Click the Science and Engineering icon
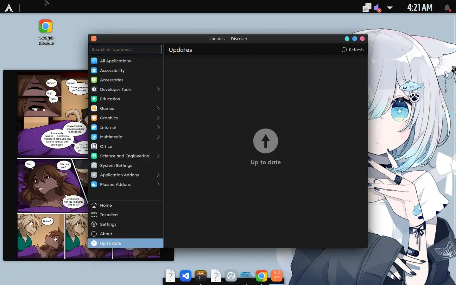 pyautogui.click(x=94, y=156)
